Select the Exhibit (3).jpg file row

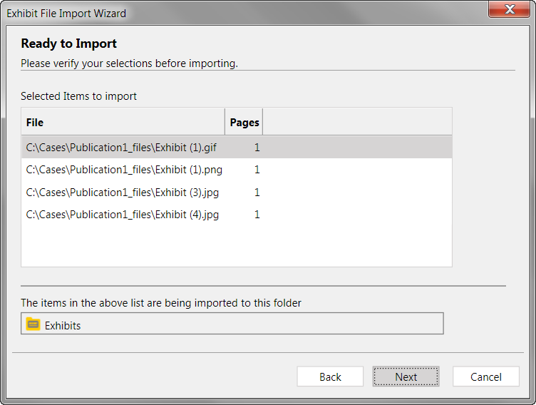point(237,193)
